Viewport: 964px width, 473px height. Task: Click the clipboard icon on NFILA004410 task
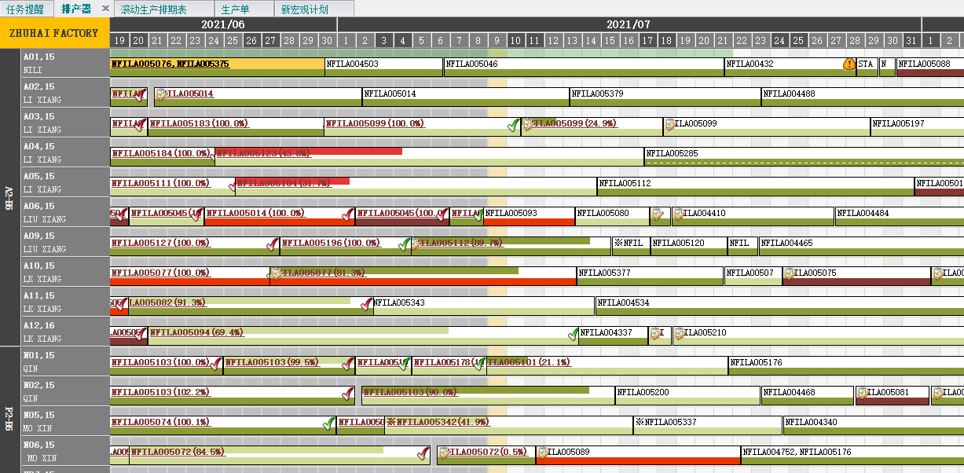[x=678, y=214]
